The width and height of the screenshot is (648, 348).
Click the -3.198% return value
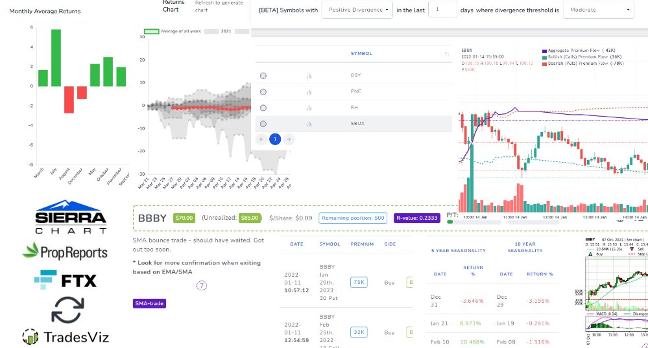coord(538,301)
